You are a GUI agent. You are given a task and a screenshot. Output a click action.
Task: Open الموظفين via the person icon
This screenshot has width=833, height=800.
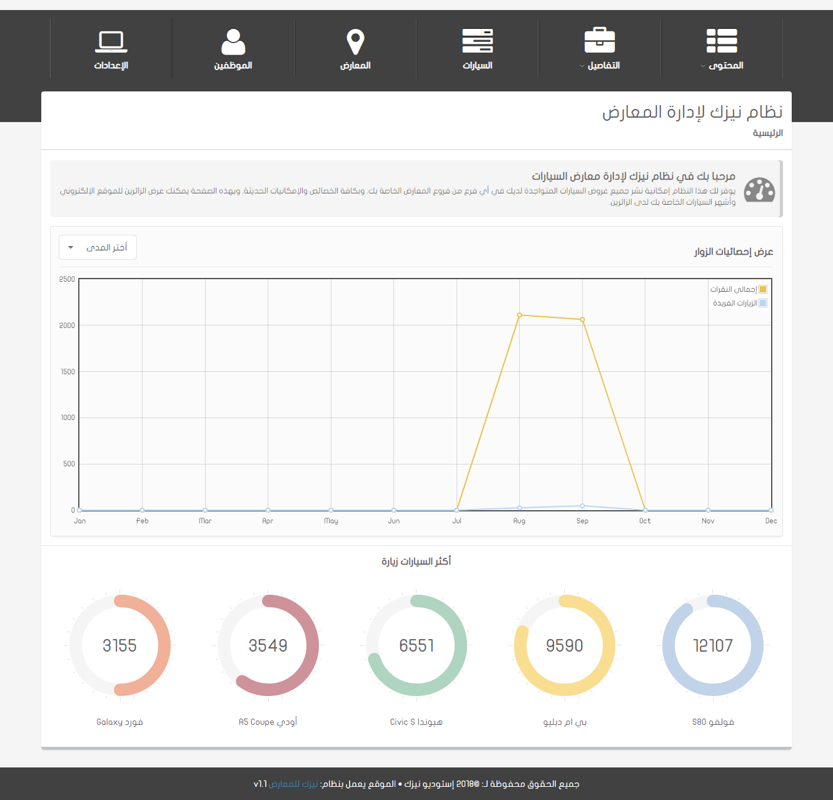[233, 42]
